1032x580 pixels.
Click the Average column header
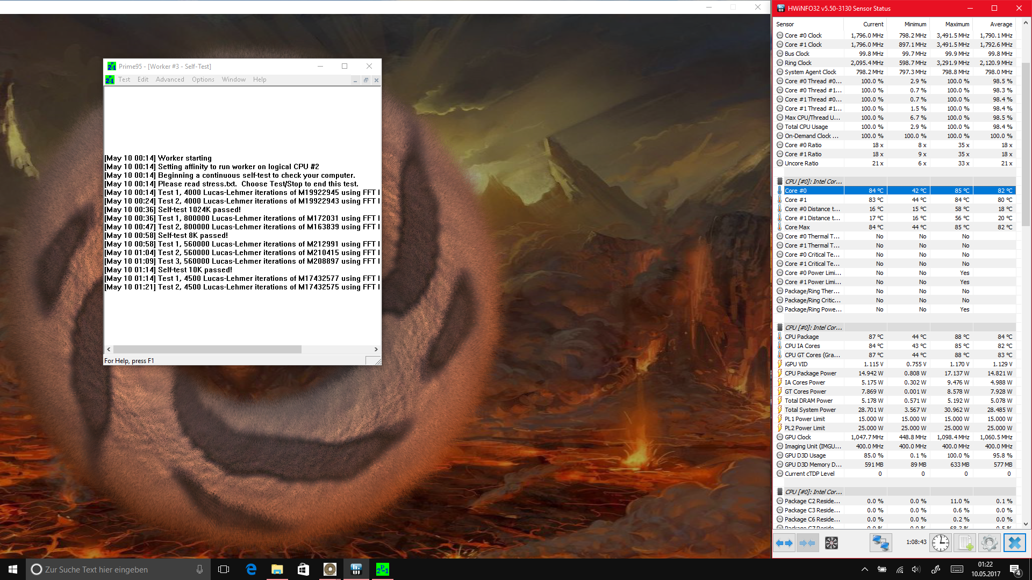(x=1001, y=24)
